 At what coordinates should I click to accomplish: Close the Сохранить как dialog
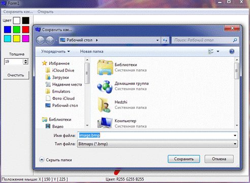click(232, 28)
